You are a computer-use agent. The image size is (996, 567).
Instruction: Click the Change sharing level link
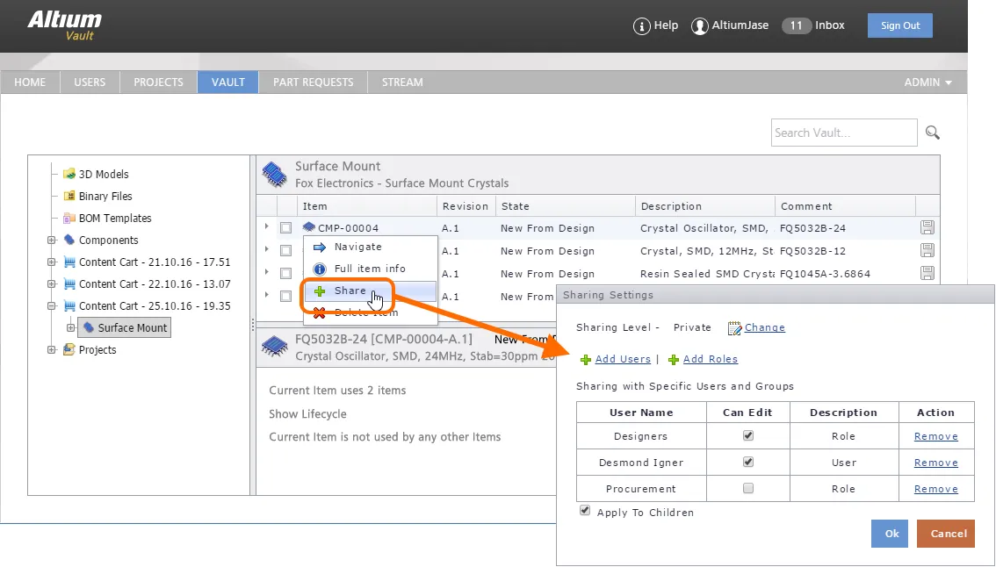point(765,327)
